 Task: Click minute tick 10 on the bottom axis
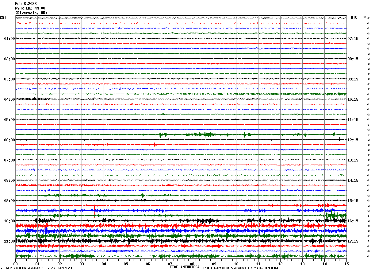click(236, 264)
